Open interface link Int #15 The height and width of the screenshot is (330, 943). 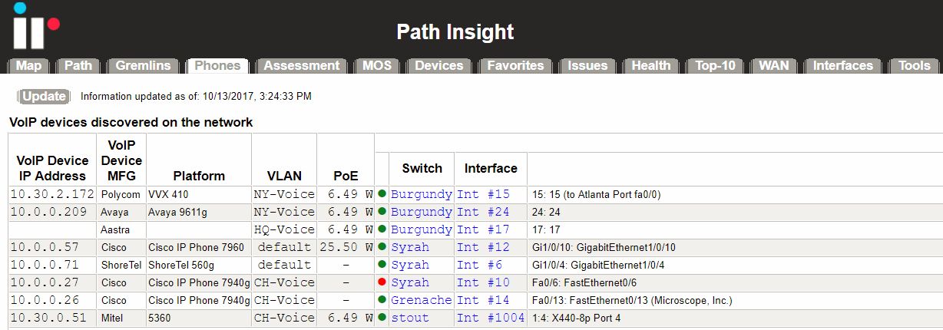coord(483,194)
